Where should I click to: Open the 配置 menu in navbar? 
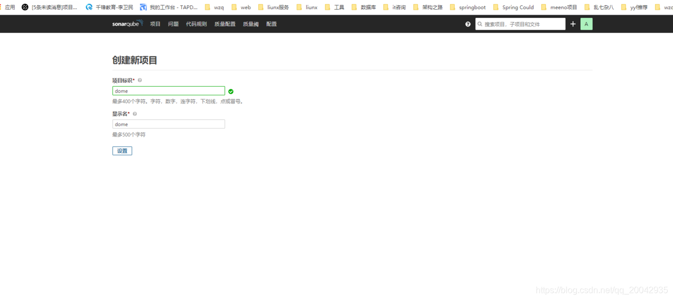tap(271, 24)
